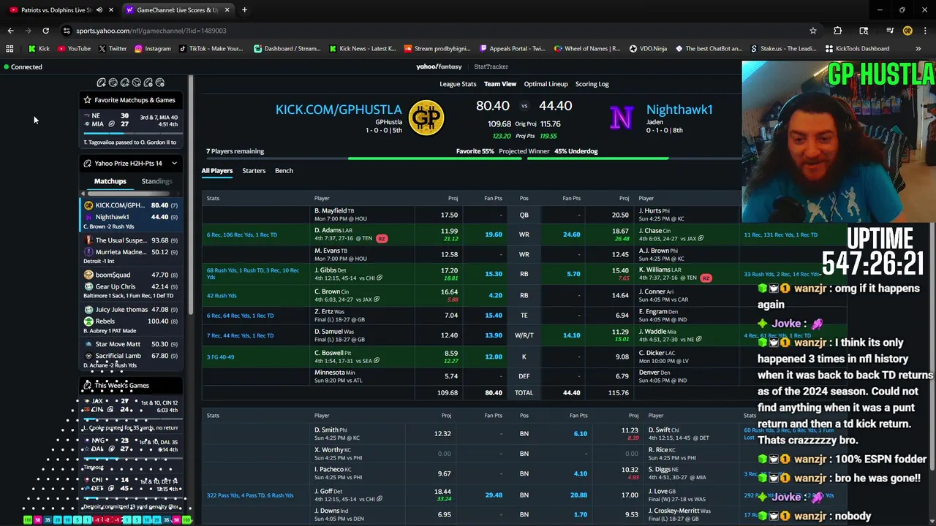Open the YouTube bookmark
This screenshot has width=936, height=526.
point(73,49)
